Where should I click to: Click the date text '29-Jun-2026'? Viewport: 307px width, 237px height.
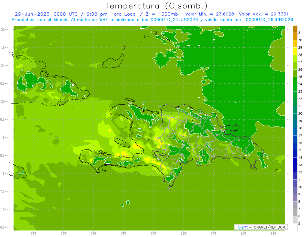(x=32, y=14)
